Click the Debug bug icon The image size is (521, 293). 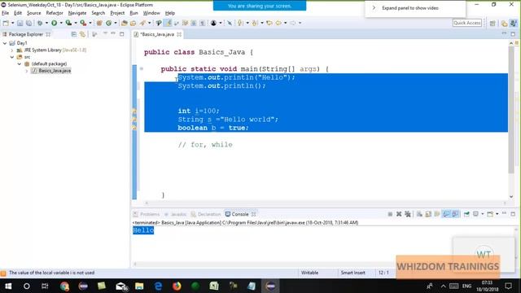click(x=40, y=23)
